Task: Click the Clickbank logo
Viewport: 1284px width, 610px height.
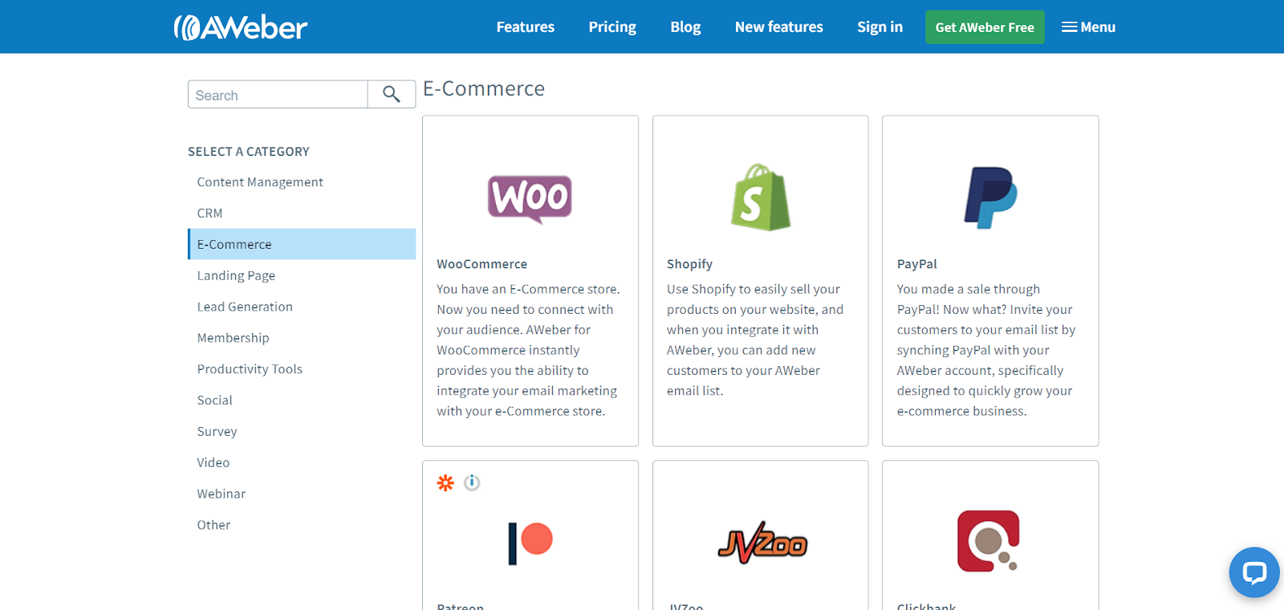Action: (x=989, y=541)
